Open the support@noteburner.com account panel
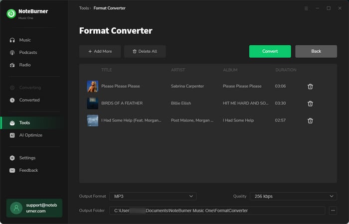 point(34,208)
